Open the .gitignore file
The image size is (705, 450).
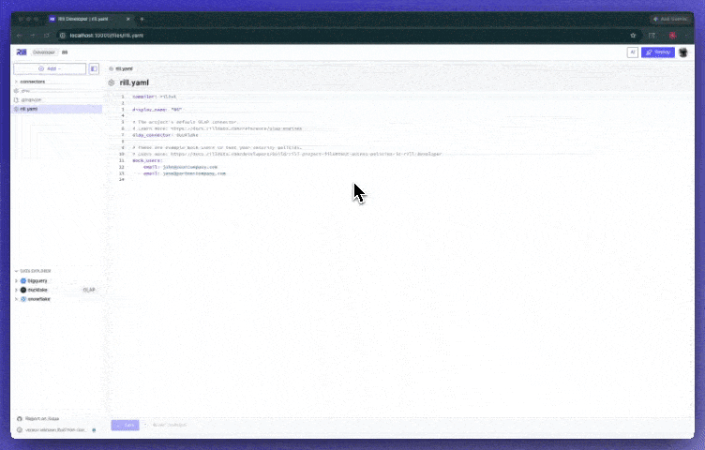[x=31, y=99]
